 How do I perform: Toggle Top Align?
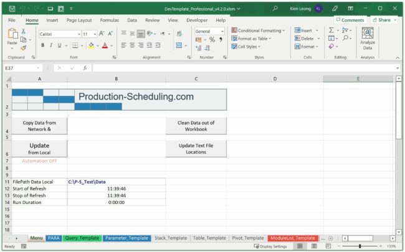pos(124,33)
